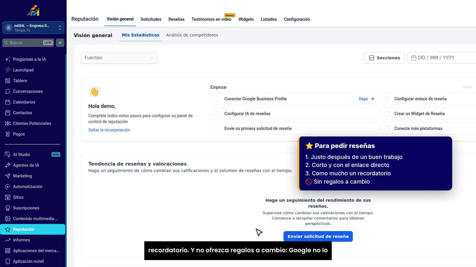Click the Secciones button
The height and width of the screenshot is (267, 476).
pos(384,58)
